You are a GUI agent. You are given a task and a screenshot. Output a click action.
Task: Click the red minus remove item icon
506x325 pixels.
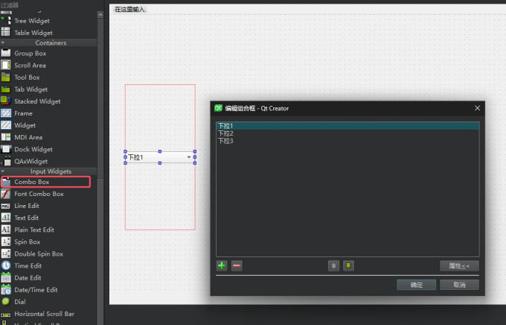pyautogui.click(x=237, y=265)
